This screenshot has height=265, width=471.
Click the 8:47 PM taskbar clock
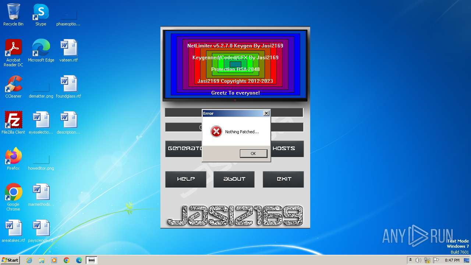[x=452, y=260]
